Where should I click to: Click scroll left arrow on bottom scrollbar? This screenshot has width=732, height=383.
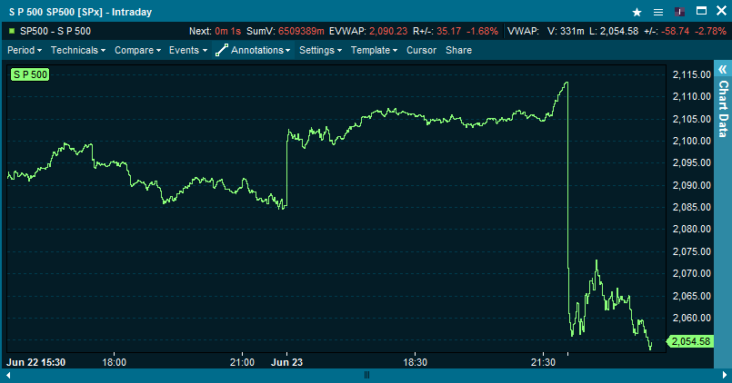coord(8,375)
